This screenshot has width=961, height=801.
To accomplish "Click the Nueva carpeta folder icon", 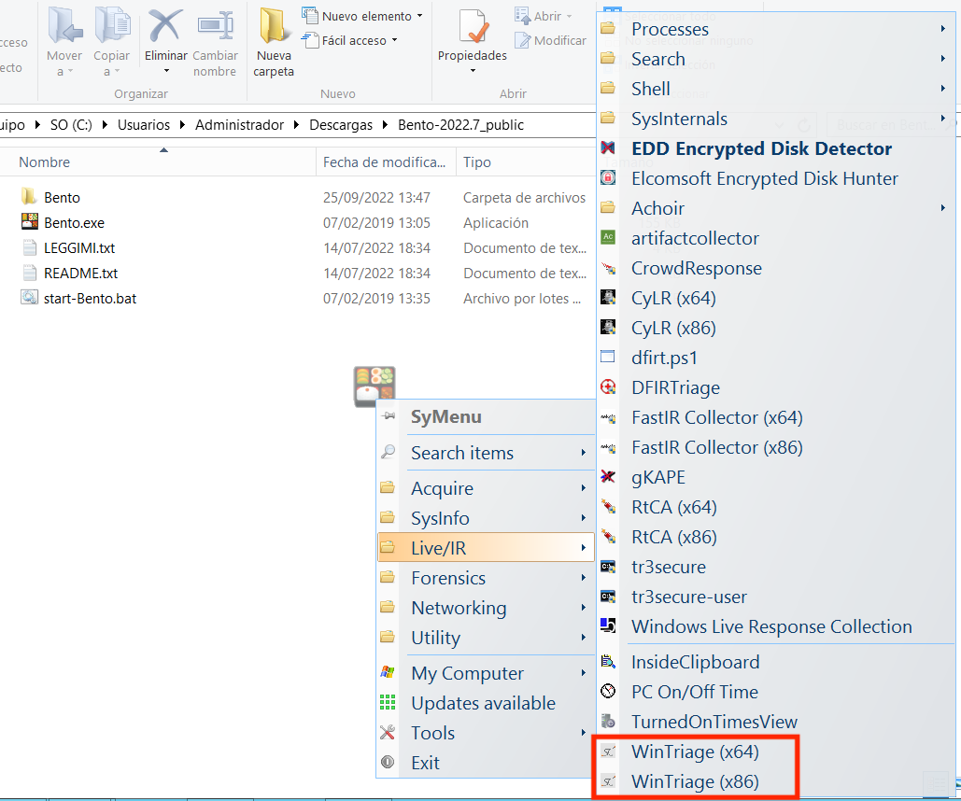I will pos(274,26).
